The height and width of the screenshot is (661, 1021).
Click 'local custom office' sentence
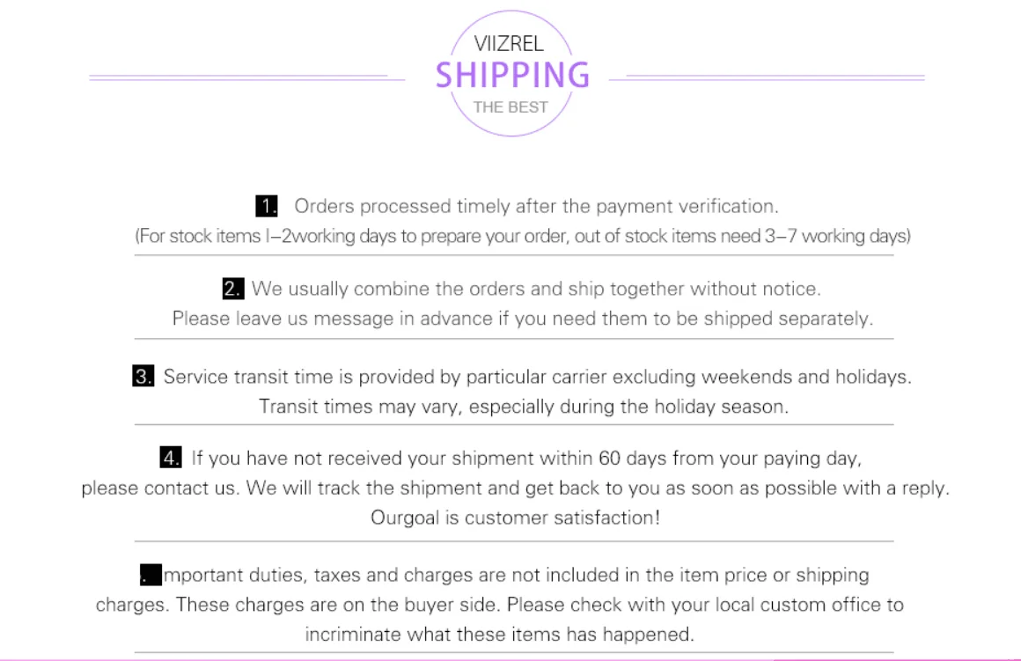point(499,606)
